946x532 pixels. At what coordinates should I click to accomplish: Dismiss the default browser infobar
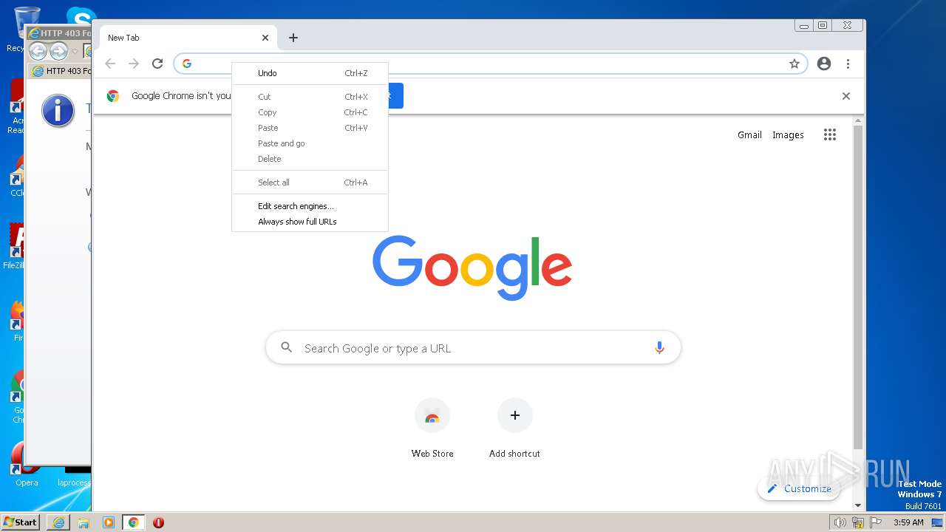846,96
